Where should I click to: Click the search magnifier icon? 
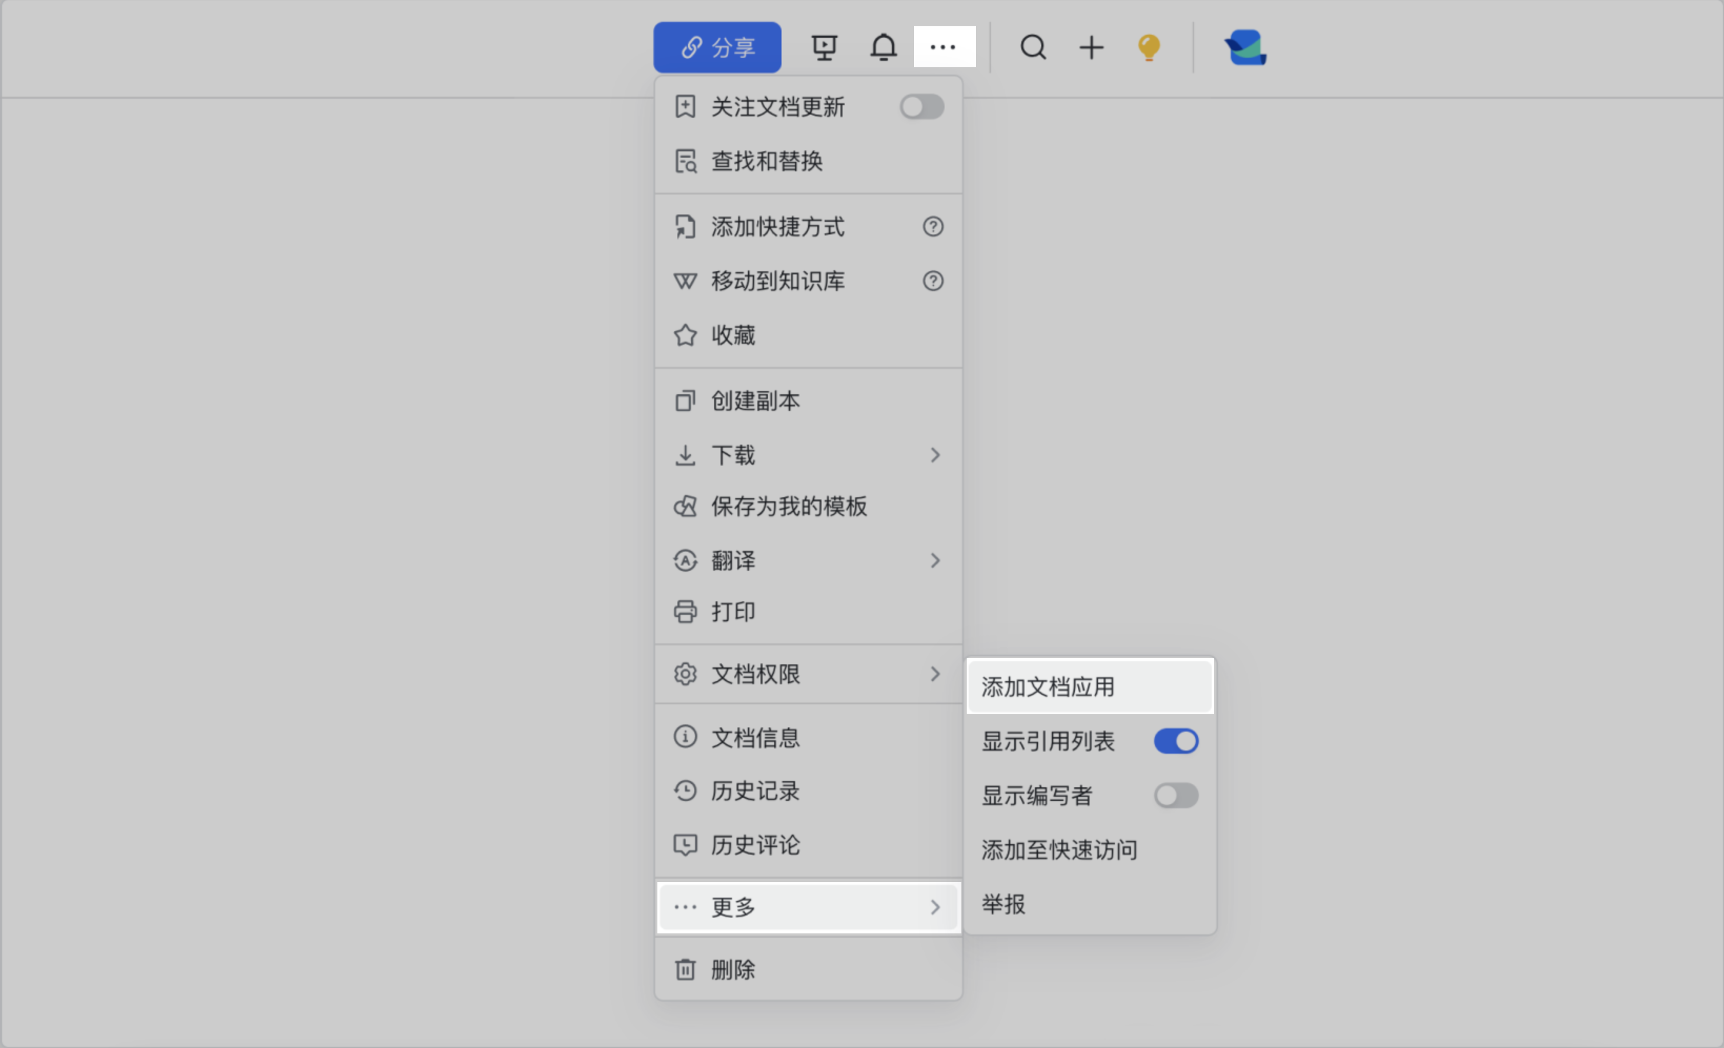[x=1033, y=47]
